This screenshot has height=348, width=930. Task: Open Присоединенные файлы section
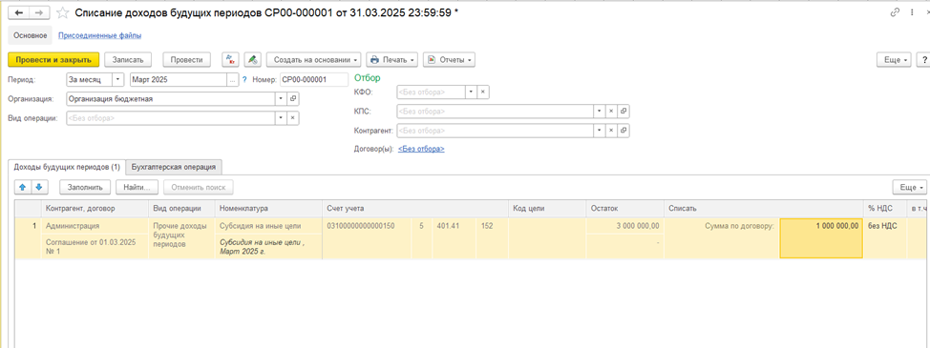click(x=99, y=35)
